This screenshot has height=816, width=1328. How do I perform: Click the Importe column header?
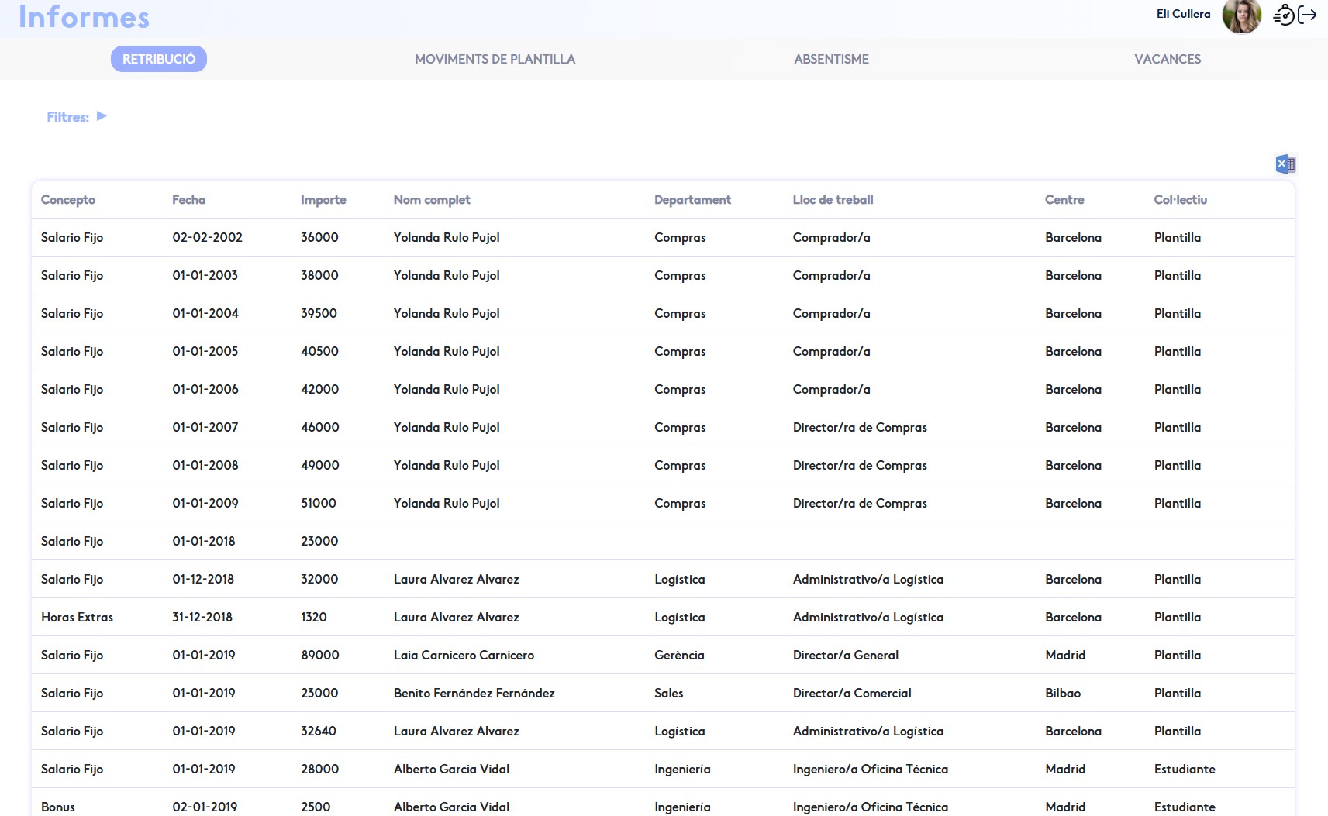click(323, 200)
